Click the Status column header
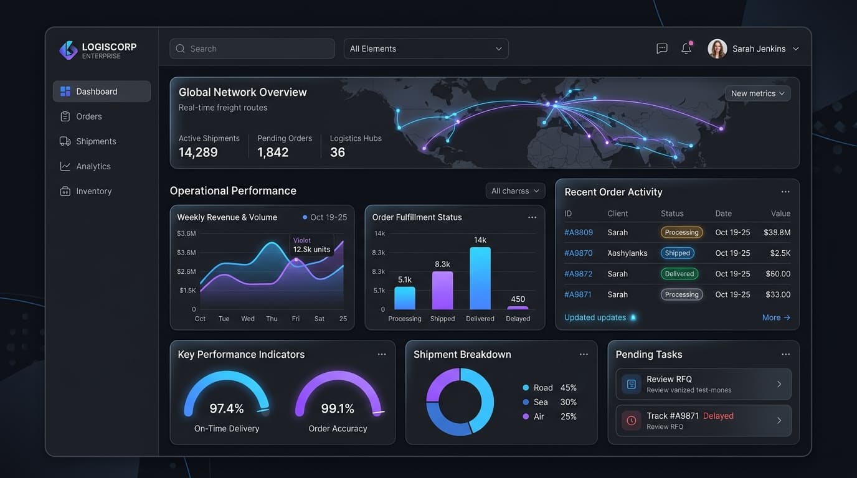Screen dimensions: 857x478 tap(672, 213)
